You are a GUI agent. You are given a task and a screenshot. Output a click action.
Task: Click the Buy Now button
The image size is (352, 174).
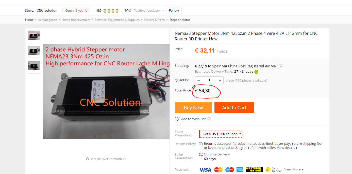click(x=193, y=107)
